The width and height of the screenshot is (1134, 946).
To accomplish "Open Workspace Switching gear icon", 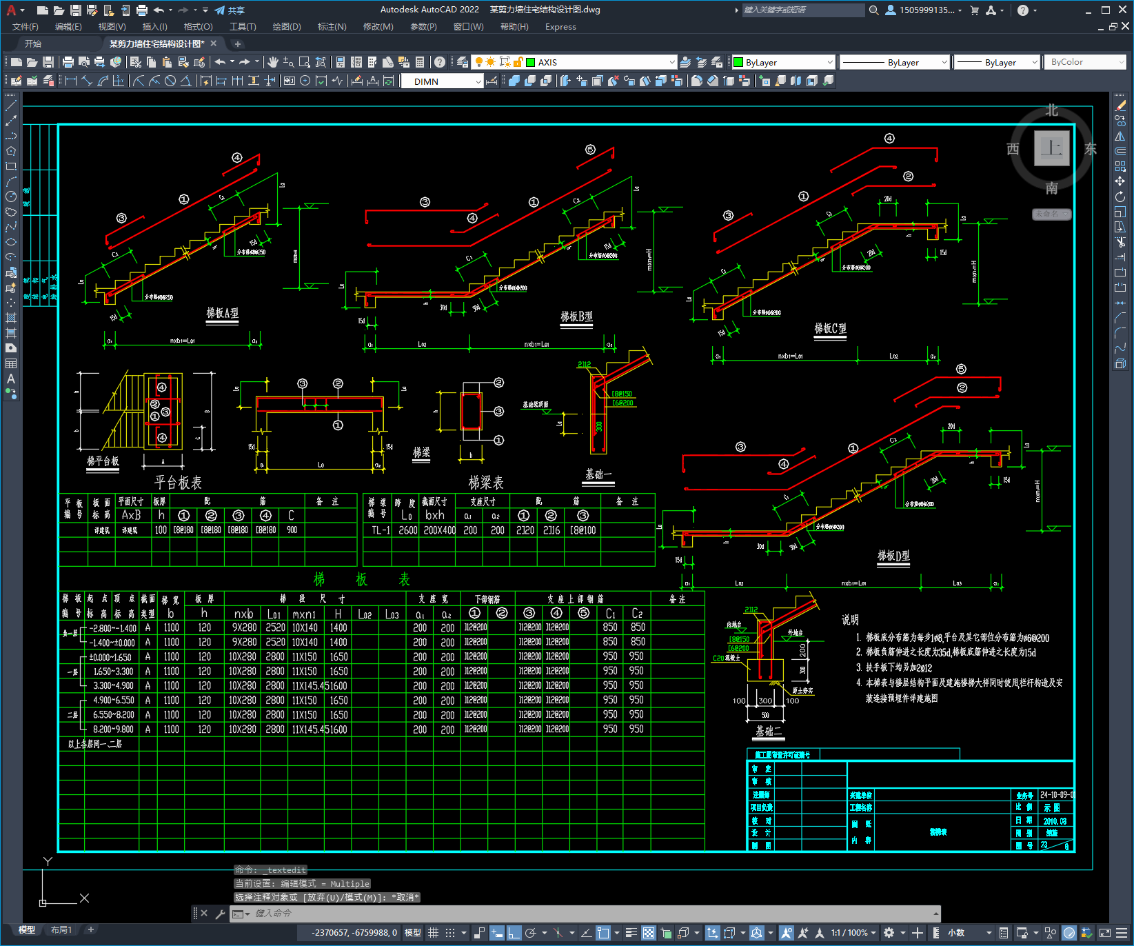I will pos(889,933).
